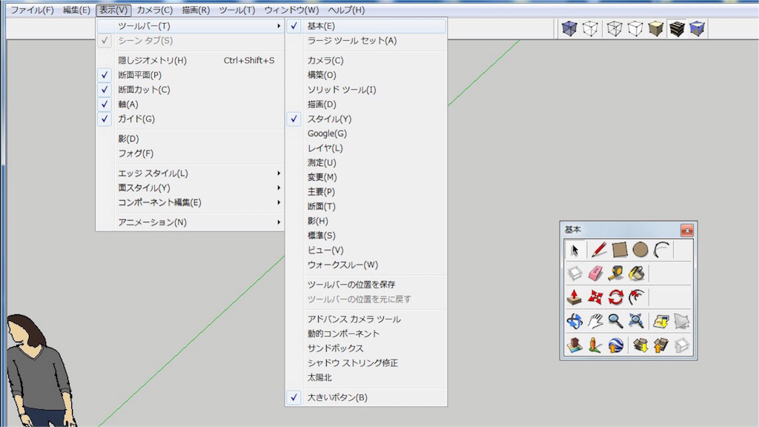Select the Select arrow tool in the 基本 toolbar
The width and height of the screenshot is (759, 427).
pos(574,251)
